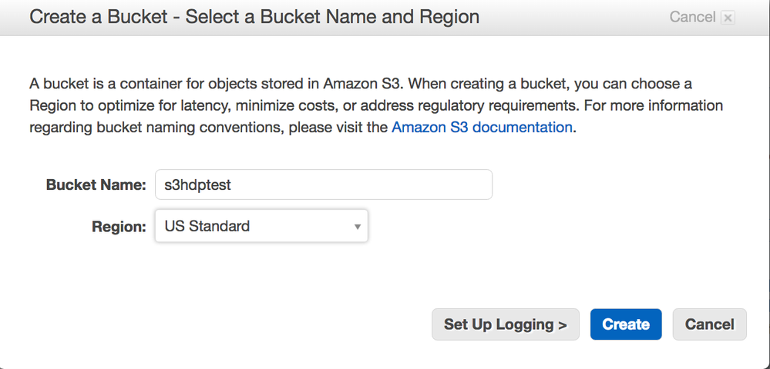Click the 'Bucket Name:' label
Image resolution: width=770 pixels, height=369 pixels.
[x=96, y=184]
